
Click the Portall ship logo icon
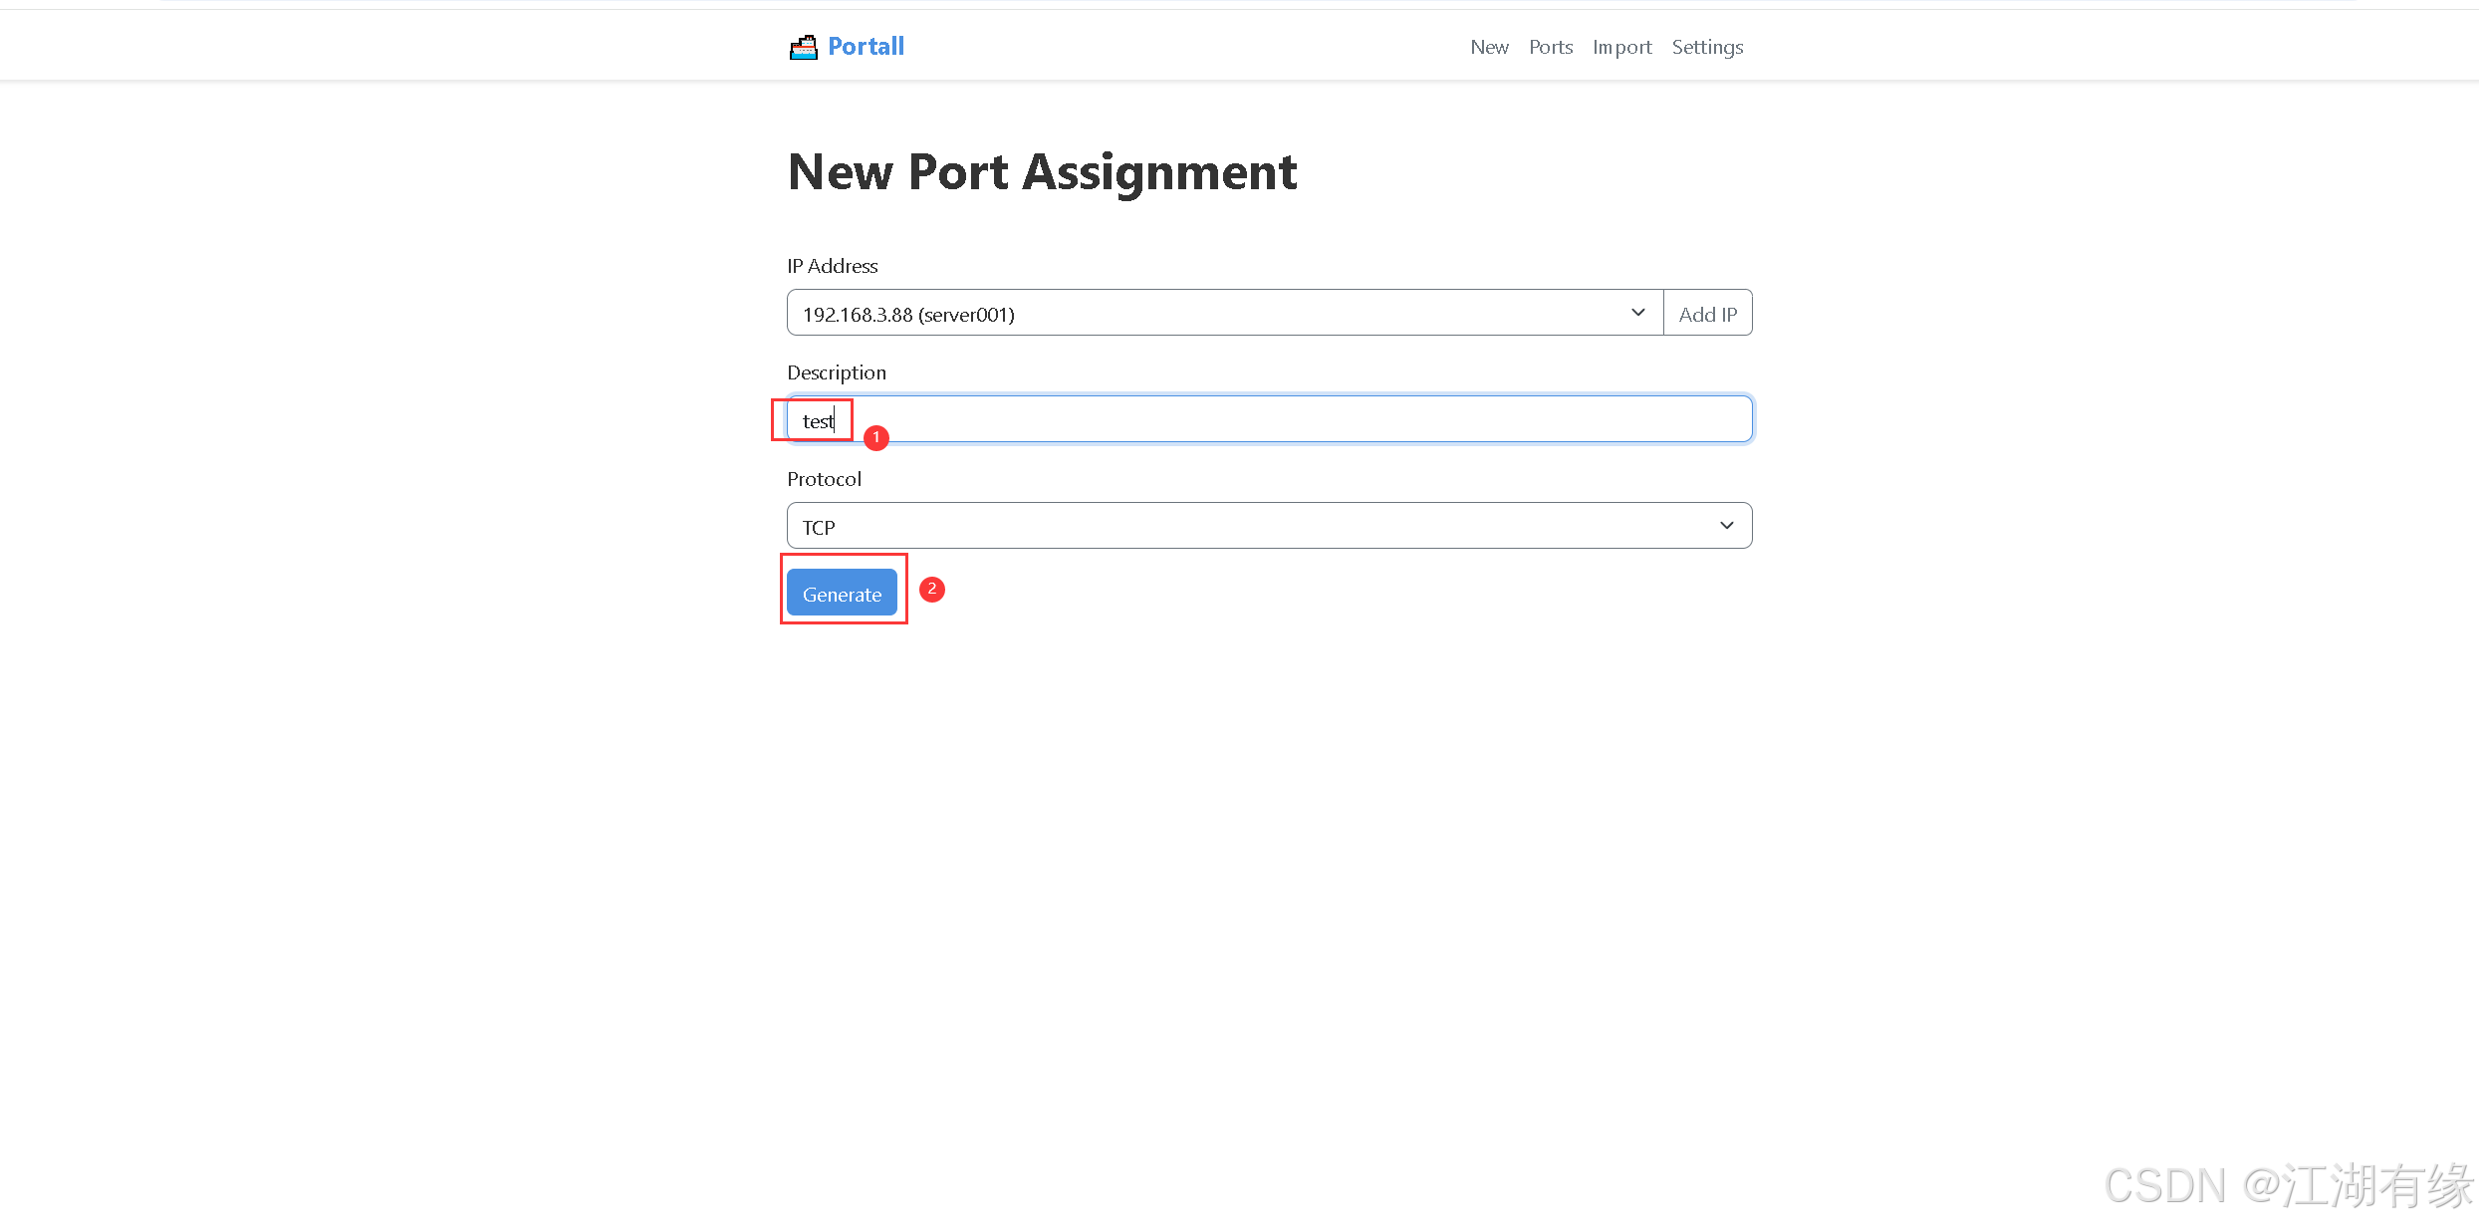pyautogui.click(x=803, y=46)
